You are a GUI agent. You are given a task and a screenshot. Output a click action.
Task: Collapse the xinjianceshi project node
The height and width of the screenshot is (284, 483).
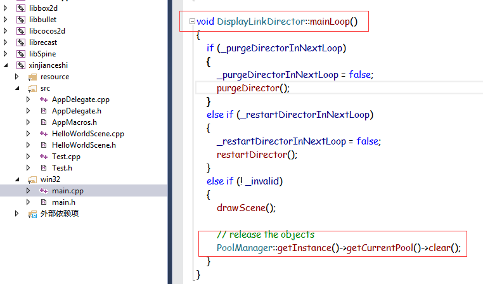[6, 65]
